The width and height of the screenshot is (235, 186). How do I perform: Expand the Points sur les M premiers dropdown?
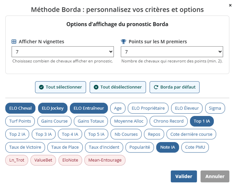pyautogui.click(x=172, y=52)
